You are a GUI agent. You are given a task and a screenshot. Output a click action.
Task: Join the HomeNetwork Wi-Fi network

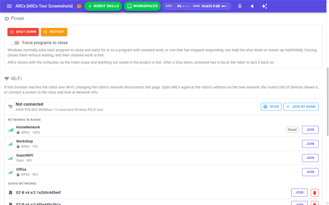tap(310, 130)
